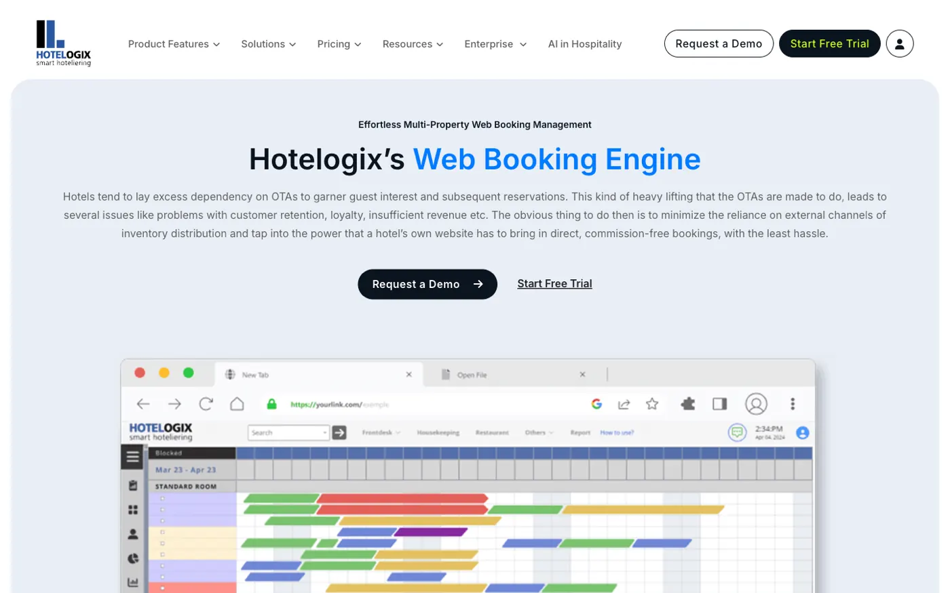Open the user account icon in header
950x593 pixels.
click(x=899, y=43)
